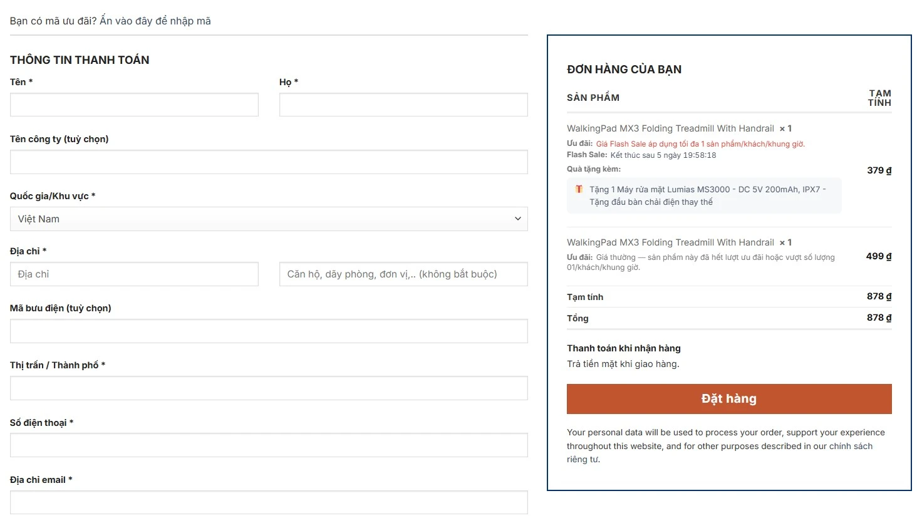
Task: Click the 379 ₫ price
Action: 879,170
